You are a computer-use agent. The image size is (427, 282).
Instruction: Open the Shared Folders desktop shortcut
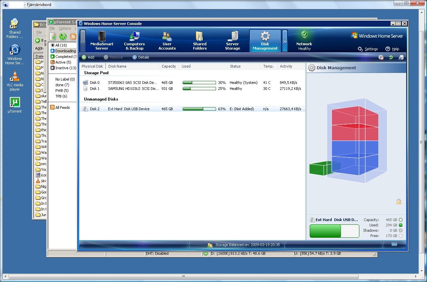15,28
